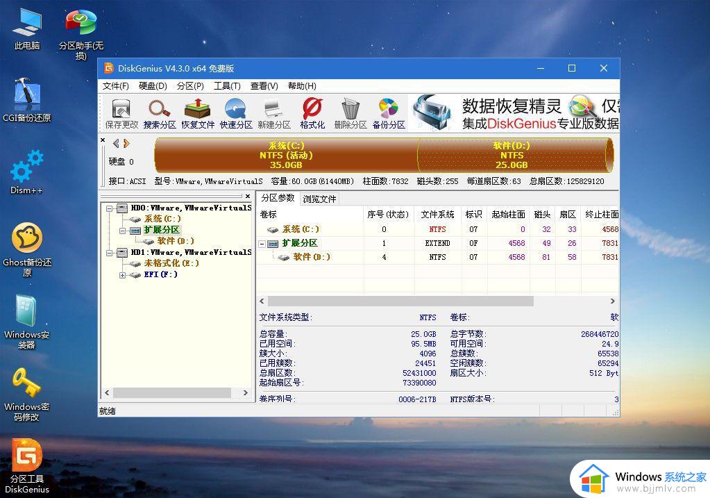Open the 帮助(H) menu
The height and width of the screenshot is (498, 710).
[302, 86]
